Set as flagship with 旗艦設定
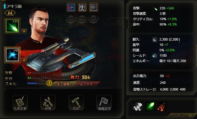 coord(104,103)
